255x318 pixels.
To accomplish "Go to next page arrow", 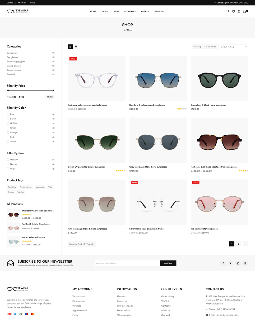I will coord(245,244).
